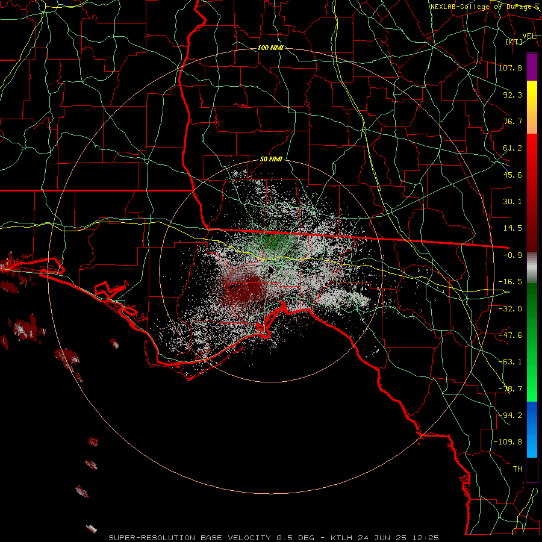Image resolution: width=542 pixels, height=542 pixels.
Task: Click the NEXLAB-College of DuPage credit text
Action: click(x=484, y=7)
